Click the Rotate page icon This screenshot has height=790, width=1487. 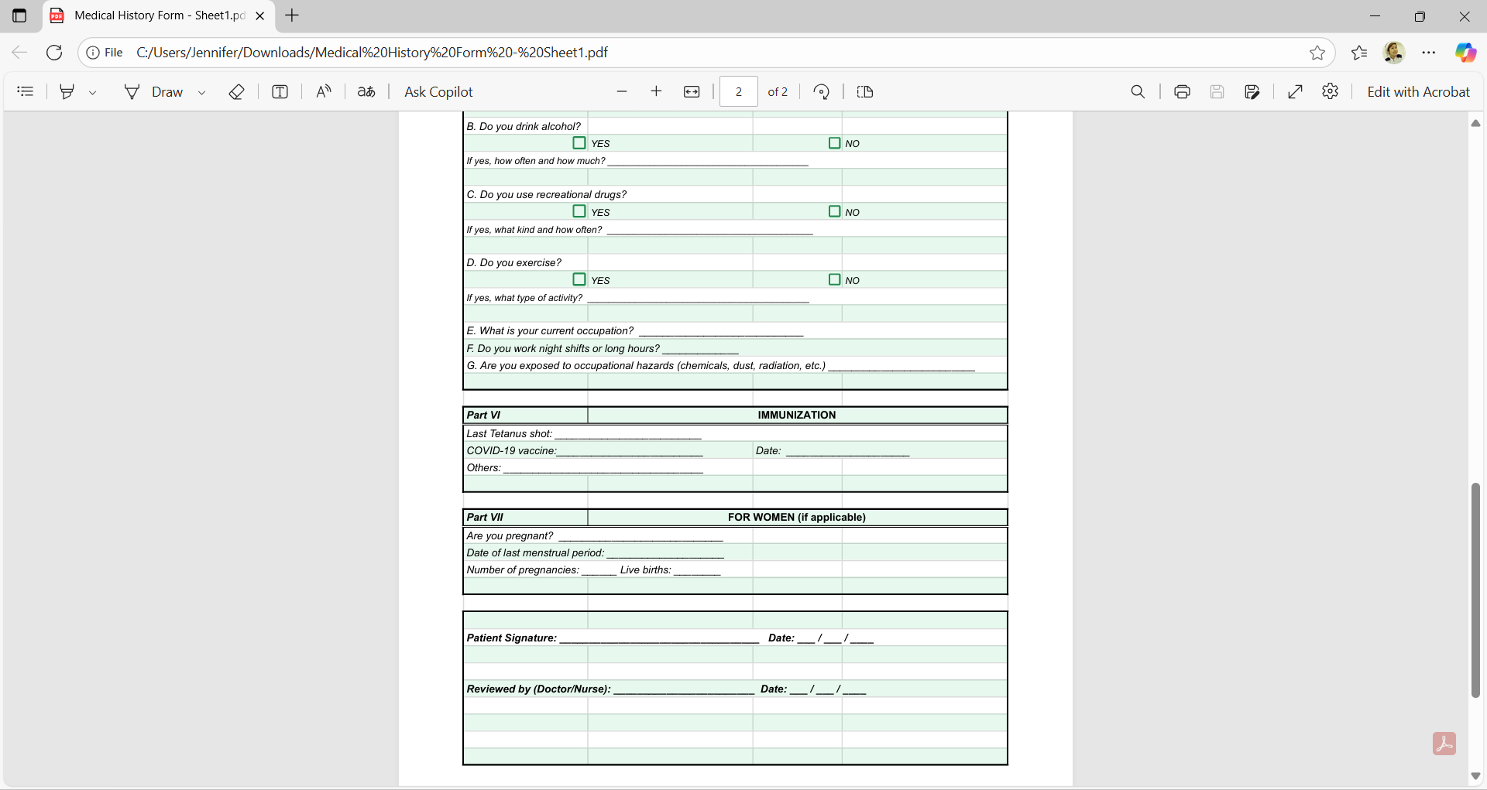click(822, 92)
